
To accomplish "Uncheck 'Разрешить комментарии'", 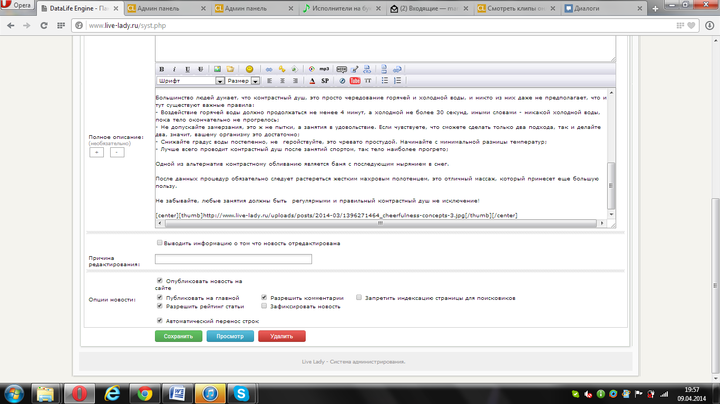I will tap(264, 298).
